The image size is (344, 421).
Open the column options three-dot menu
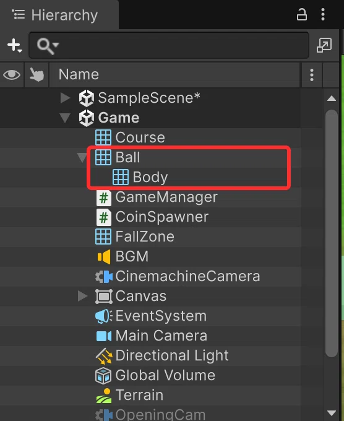pyautogui.click(x=312, y=75)
